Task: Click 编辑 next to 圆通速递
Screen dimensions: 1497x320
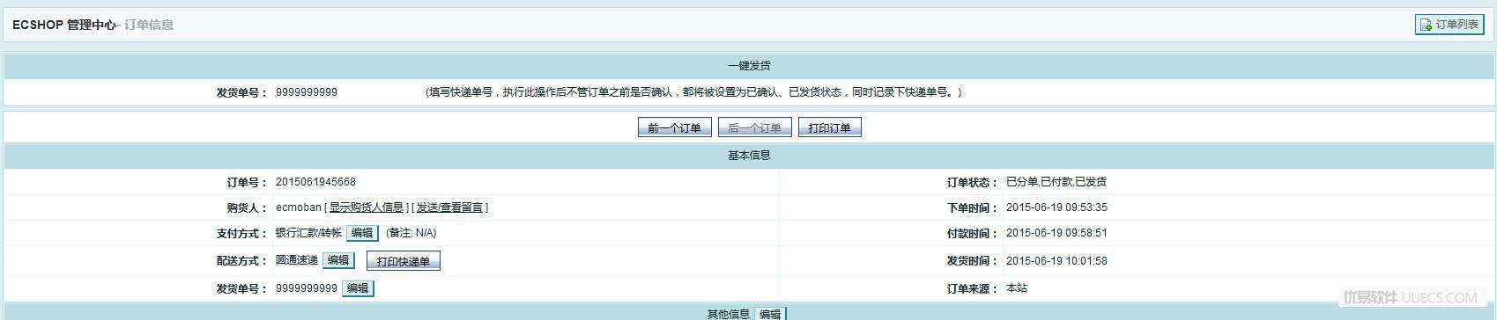Action: pyautogui.click(x=338, y=260)
